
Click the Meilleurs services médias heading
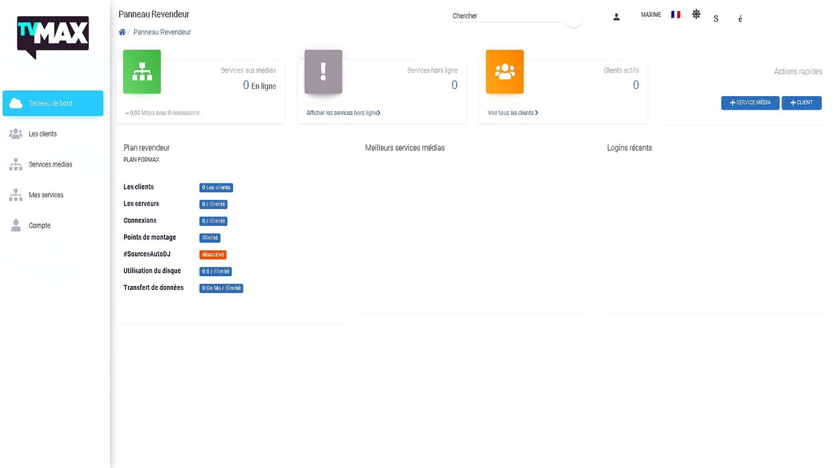tap(405, 148)
